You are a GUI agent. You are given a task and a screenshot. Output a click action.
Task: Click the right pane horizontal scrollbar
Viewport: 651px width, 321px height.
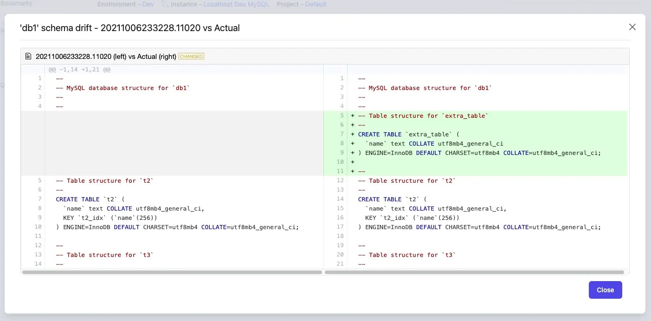474,272
